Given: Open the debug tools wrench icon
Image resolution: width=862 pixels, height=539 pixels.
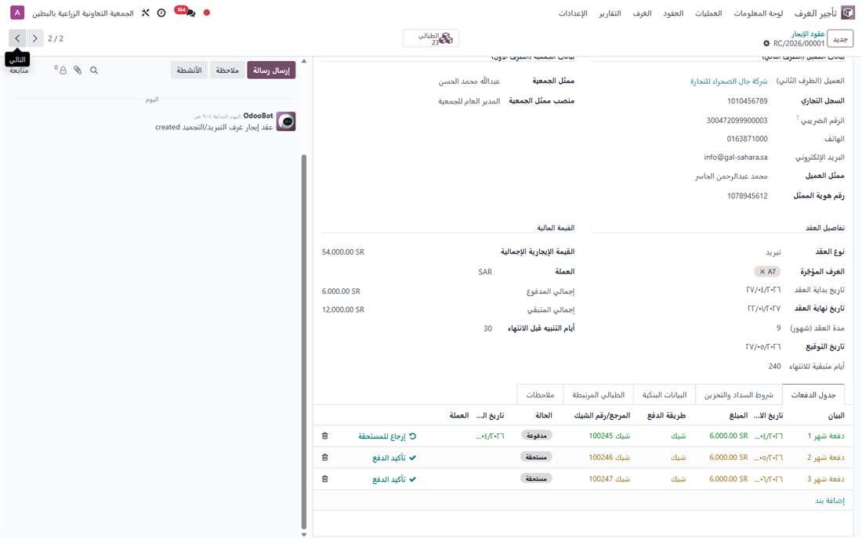Looking at the screenshot, I should click(145, 13).
